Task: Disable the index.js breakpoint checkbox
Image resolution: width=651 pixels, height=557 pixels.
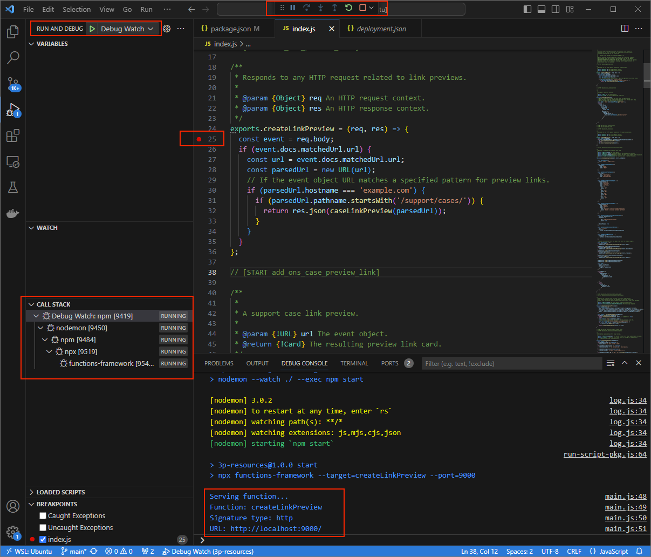Action: pyautogui.click(x=43, y=539)
